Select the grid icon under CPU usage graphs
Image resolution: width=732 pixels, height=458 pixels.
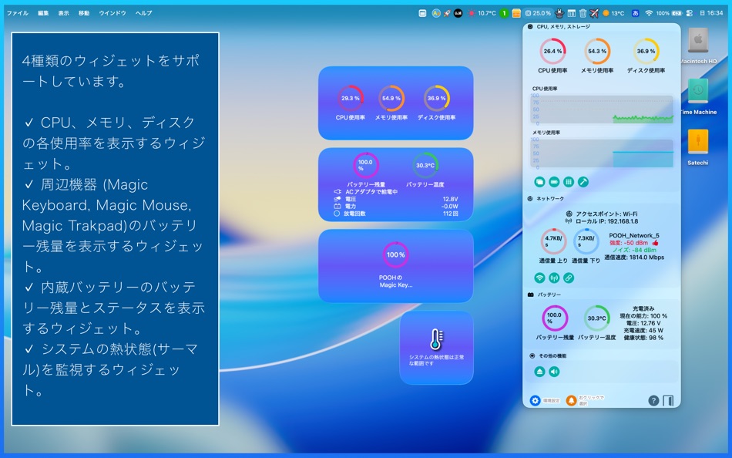coord(569,181)
